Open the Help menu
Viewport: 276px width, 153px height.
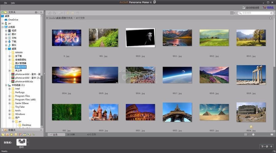tap(13, 3)
